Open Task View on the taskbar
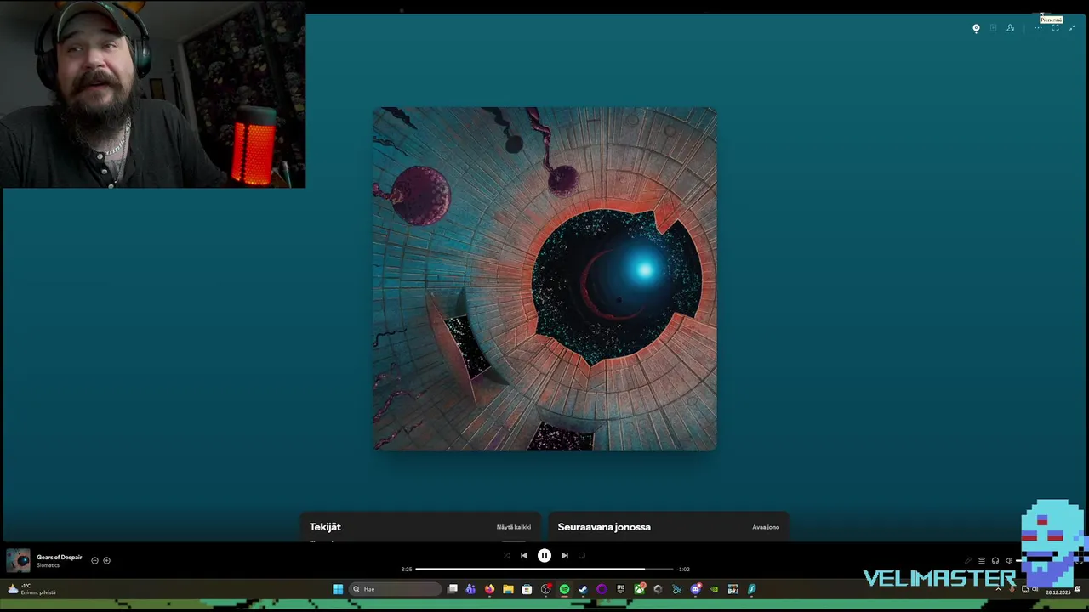 (453, 589)
